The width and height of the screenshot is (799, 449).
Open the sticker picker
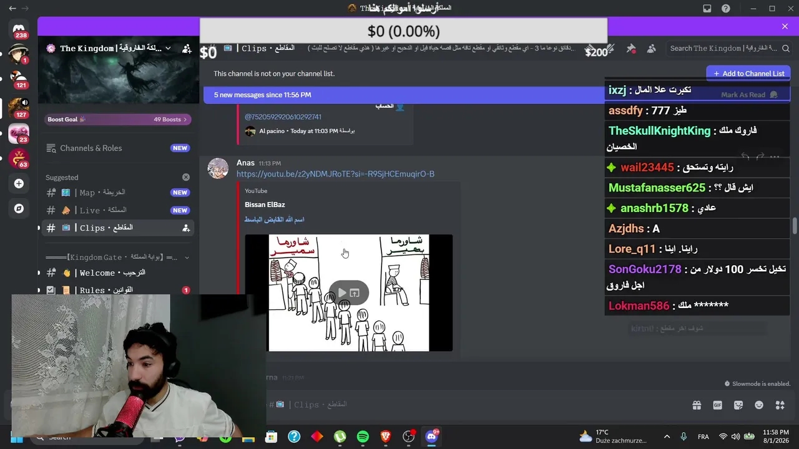[738, 405]
